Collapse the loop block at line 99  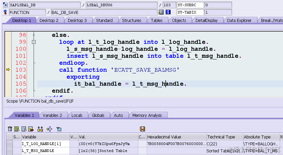[x=34, y=42]
